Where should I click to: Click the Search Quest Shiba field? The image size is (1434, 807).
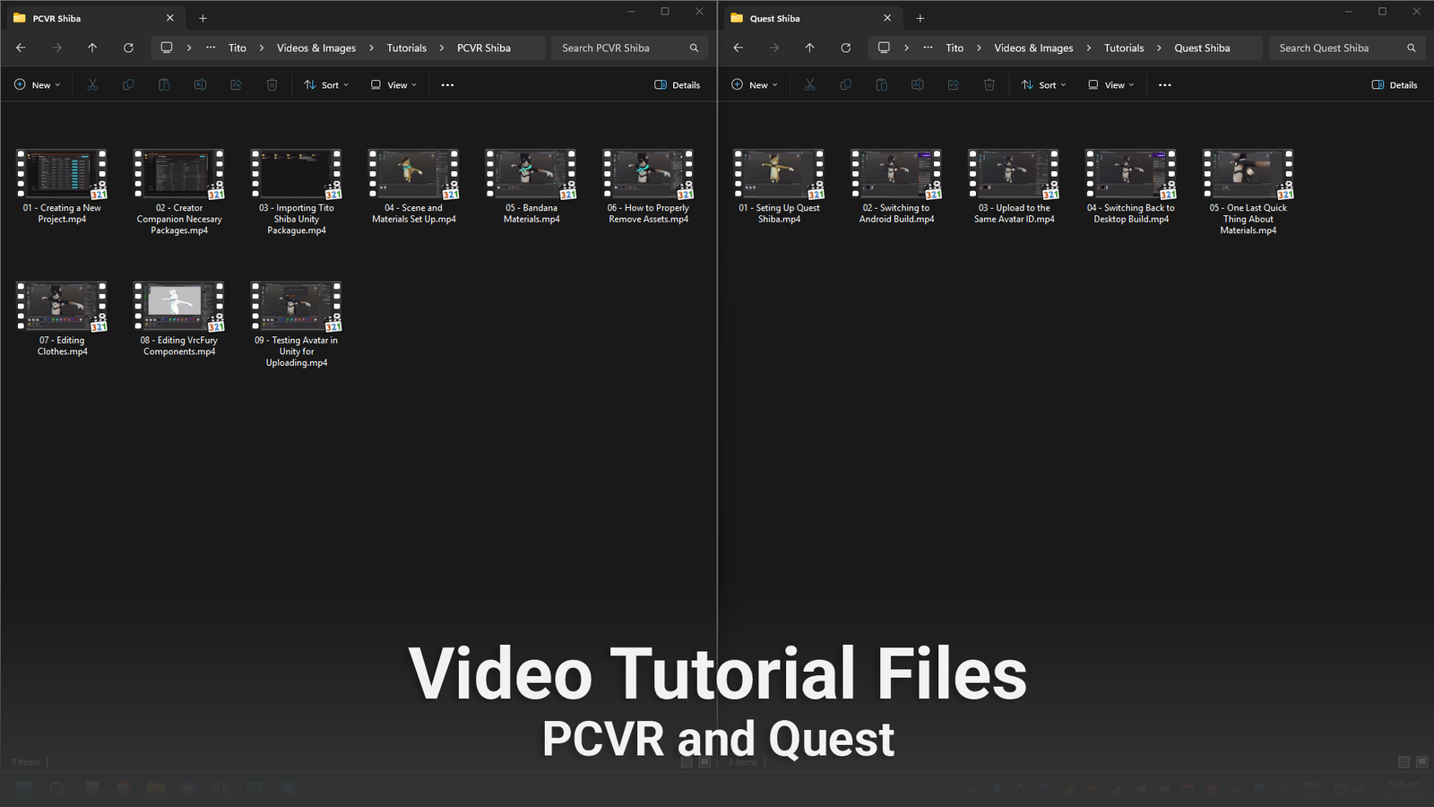click(1335, 48)
